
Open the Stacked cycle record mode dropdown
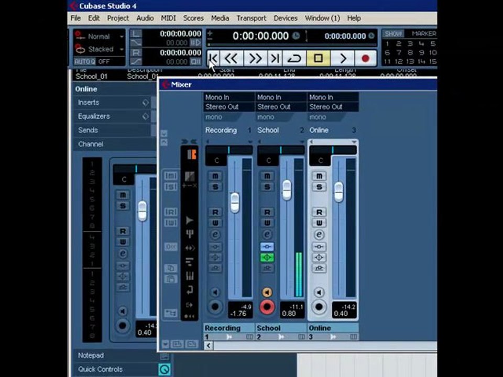pyautogui.click(x=99, y=49)
